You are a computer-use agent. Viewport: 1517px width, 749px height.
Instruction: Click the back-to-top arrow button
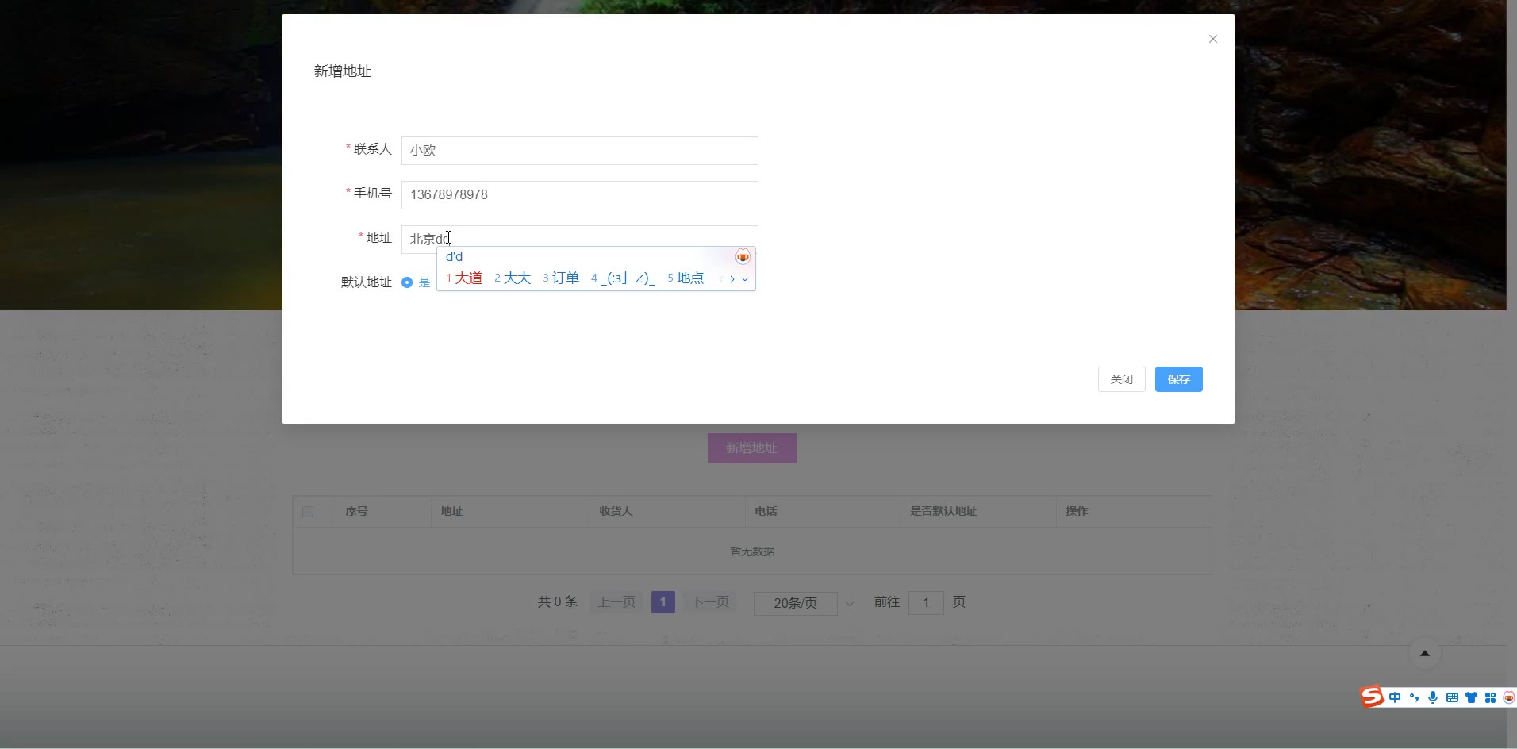[x=1425, y=654]
